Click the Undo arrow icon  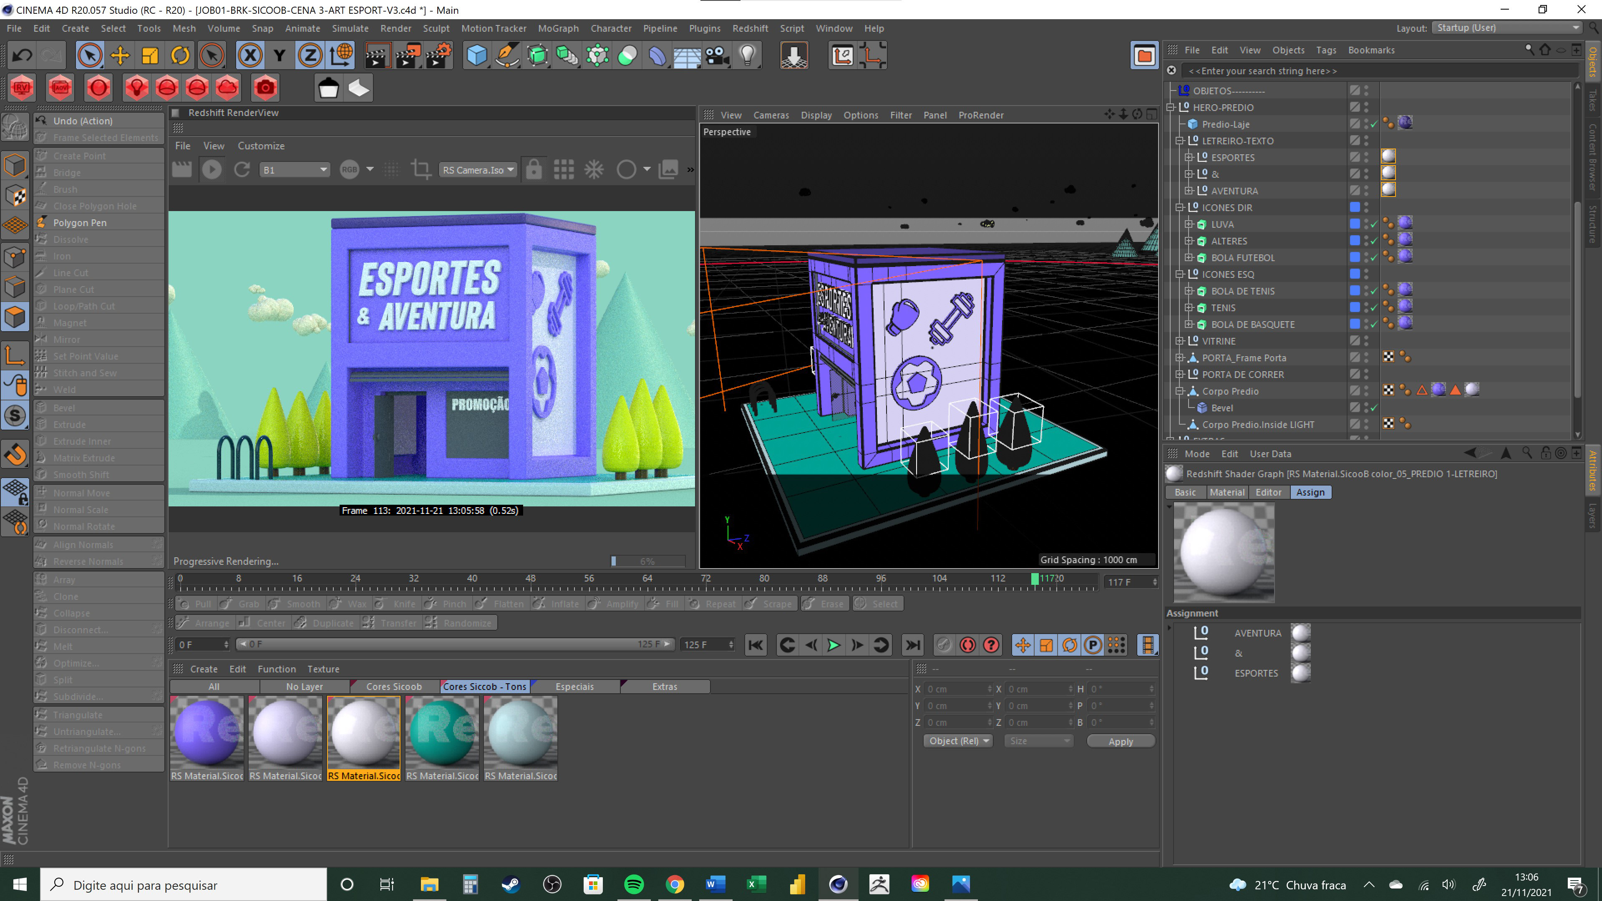click(23, 56)
